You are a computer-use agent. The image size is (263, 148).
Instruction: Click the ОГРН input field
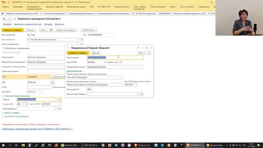39,87
